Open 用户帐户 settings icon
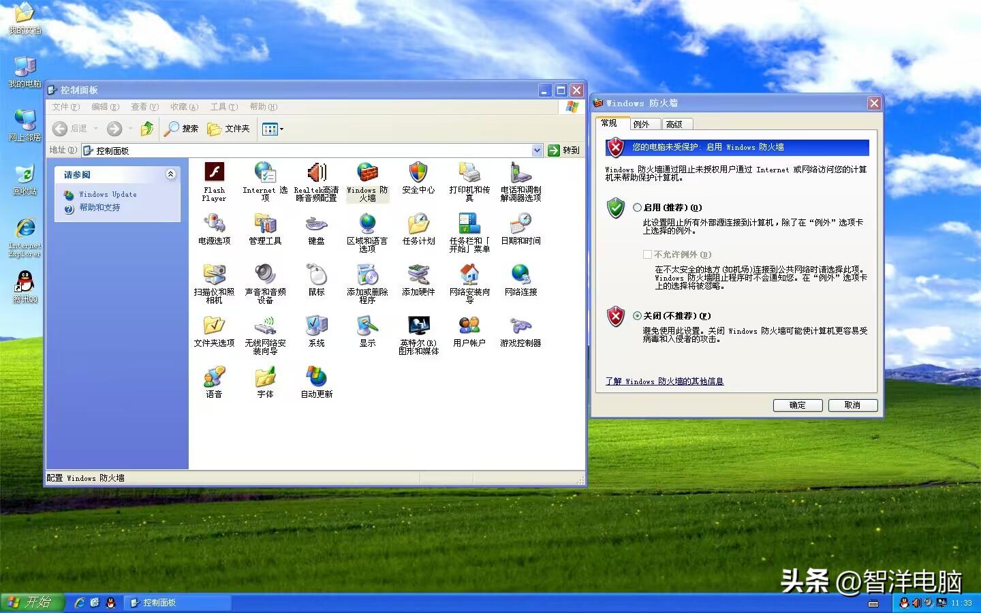Viewport: 981px width, 613px height. 469,326
